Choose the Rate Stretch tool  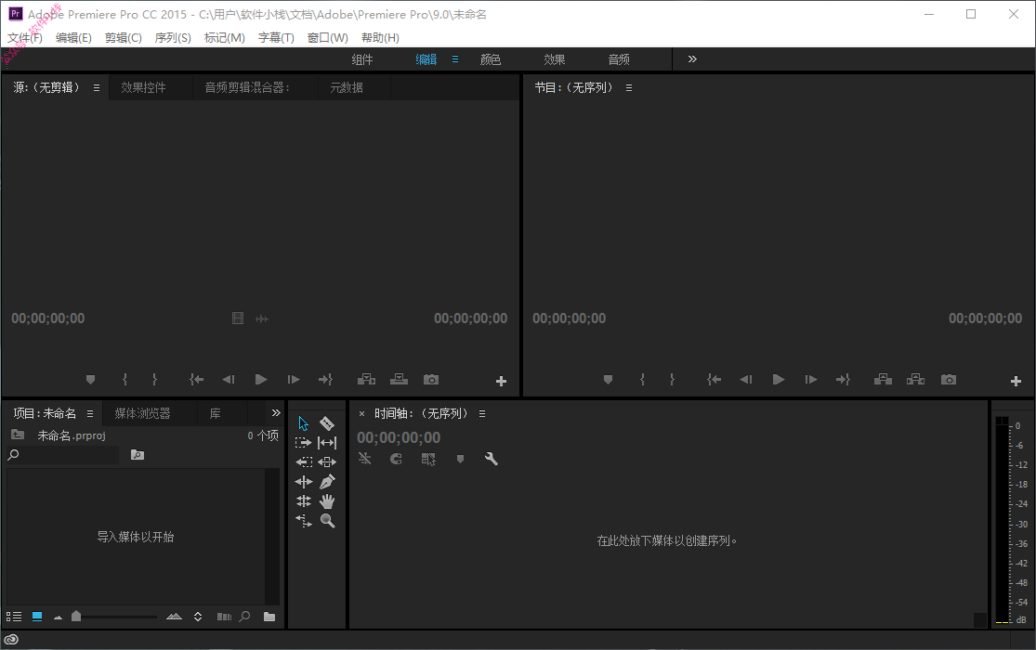303,521
